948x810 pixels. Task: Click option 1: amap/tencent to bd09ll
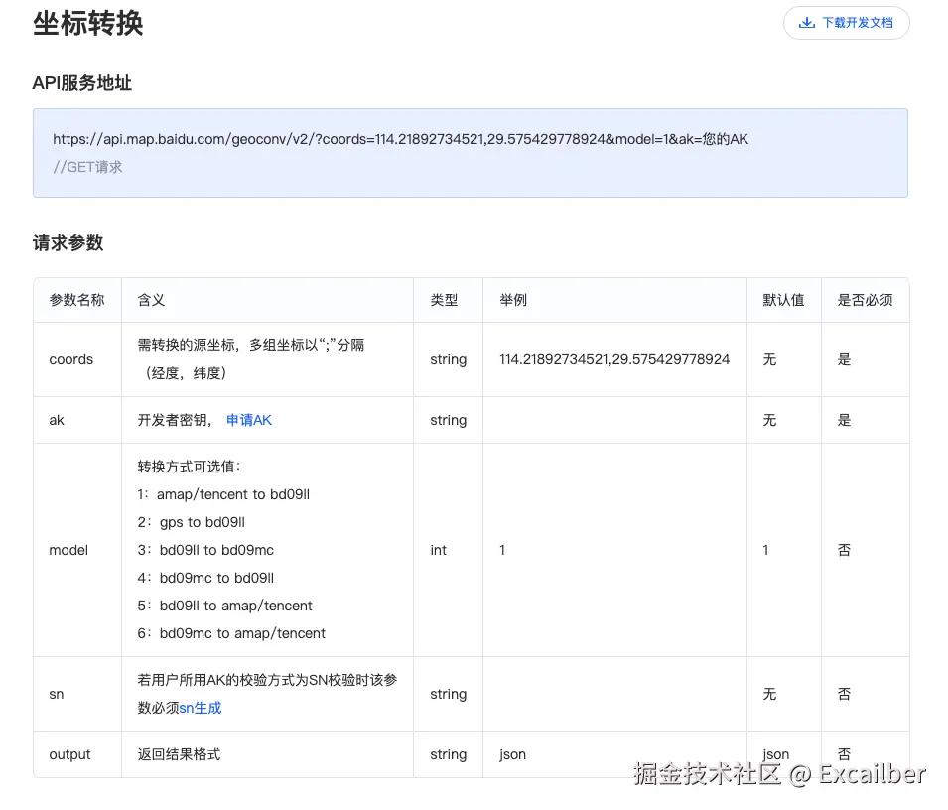click(x=223, y=494)
